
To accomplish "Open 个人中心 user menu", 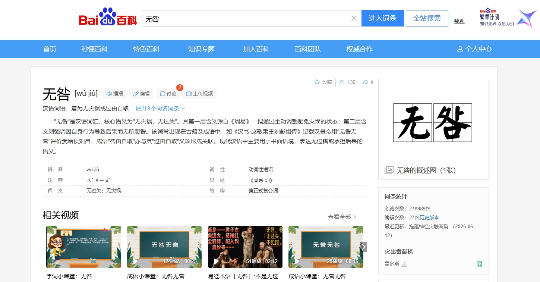I will 474,49.
